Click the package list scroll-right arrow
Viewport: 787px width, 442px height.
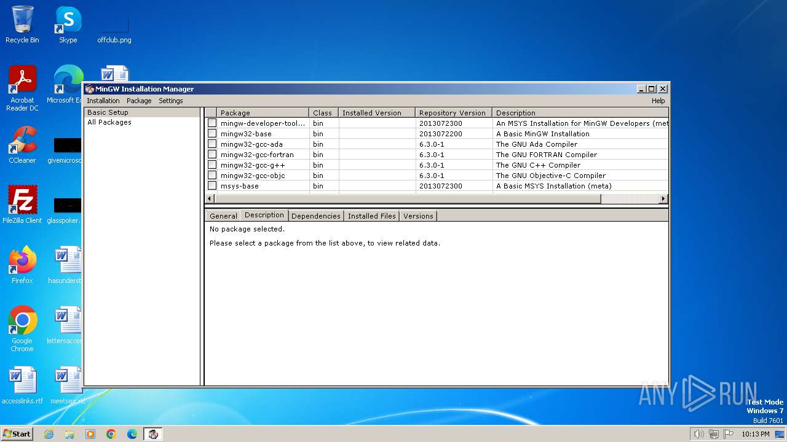click(x=663, y=198)
